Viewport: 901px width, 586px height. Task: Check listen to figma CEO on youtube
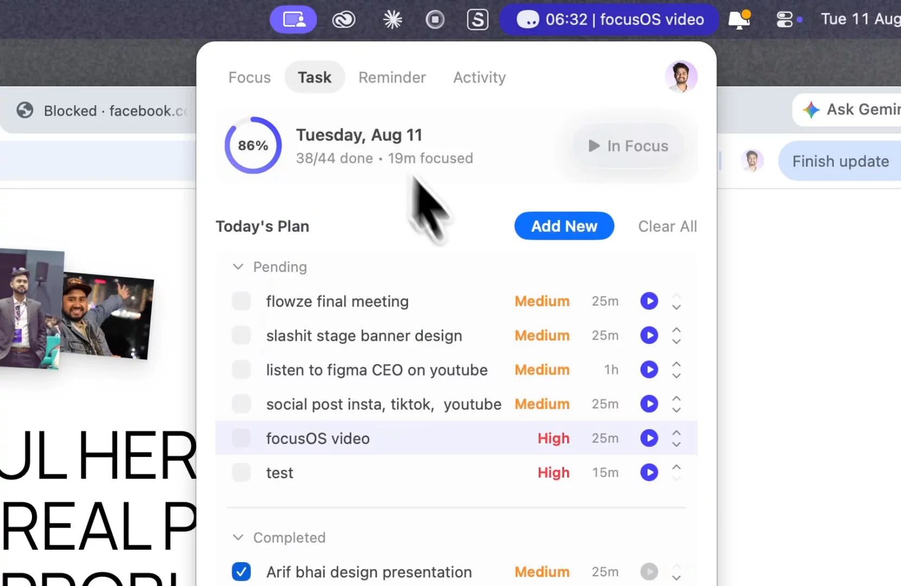tap(241, 370)
